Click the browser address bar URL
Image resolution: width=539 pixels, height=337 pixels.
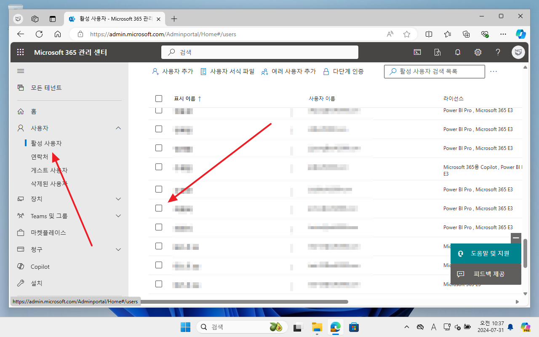(163, 34)
